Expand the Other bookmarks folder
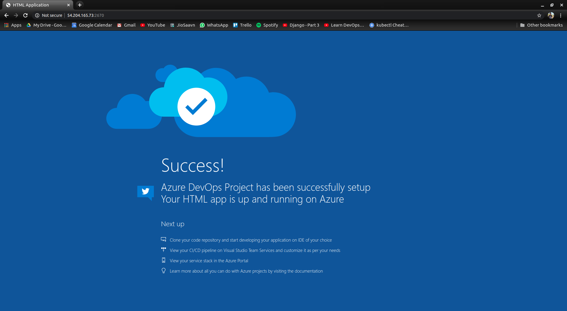The image size is (567, 311). coord(542,25)
